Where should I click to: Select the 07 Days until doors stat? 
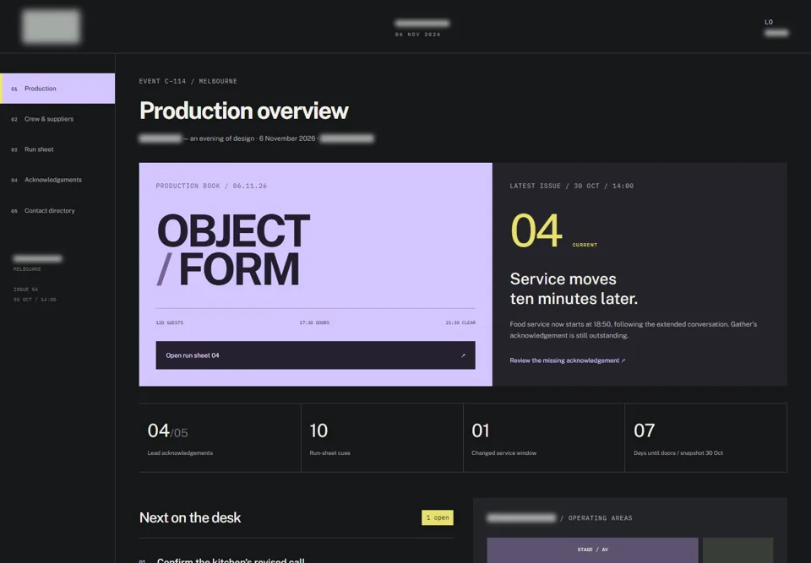[x=706, y=438]
